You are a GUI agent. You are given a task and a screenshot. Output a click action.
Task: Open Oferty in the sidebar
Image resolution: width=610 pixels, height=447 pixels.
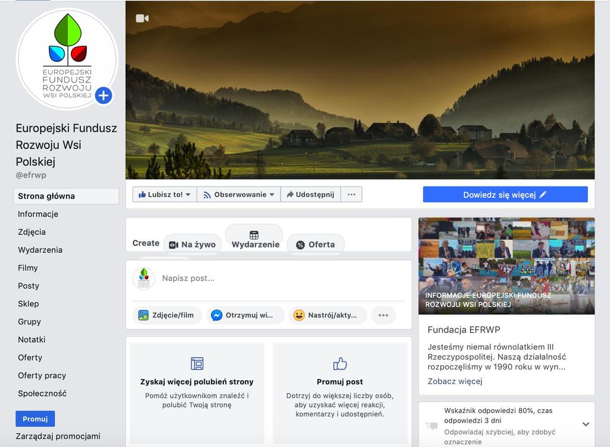pos(30,358)
